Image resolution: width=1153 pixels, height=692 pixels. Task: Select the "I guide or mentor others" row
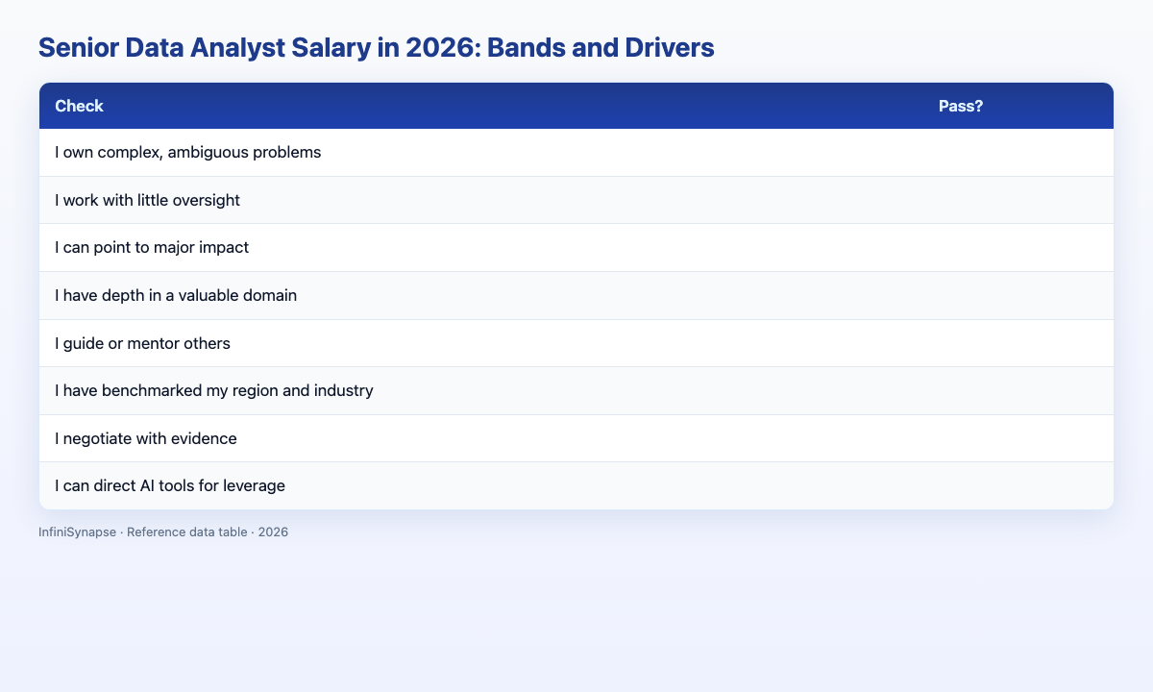tap(576, 343)
